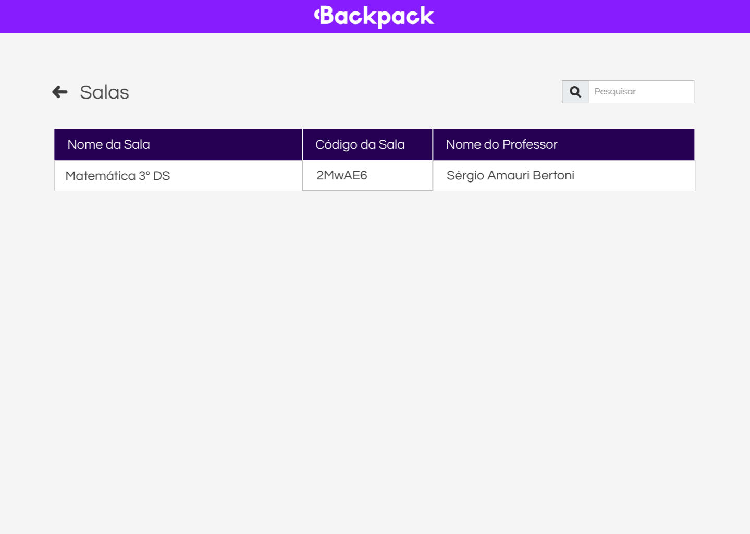This screenshot has height=534, width=750.
Task: Open the Matemática 3° DS room
Action: point(117,176)
